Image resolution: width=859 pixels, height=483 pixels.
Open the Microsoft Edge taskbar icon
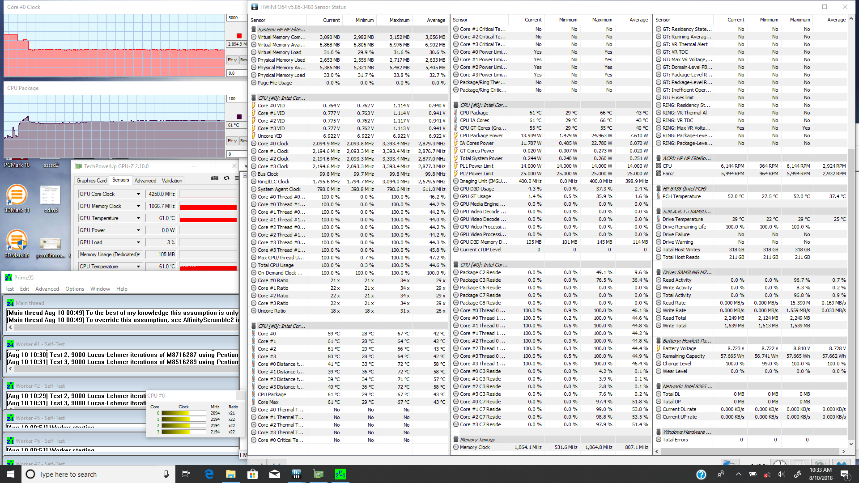pyautogui.click(x=209, y=474)
